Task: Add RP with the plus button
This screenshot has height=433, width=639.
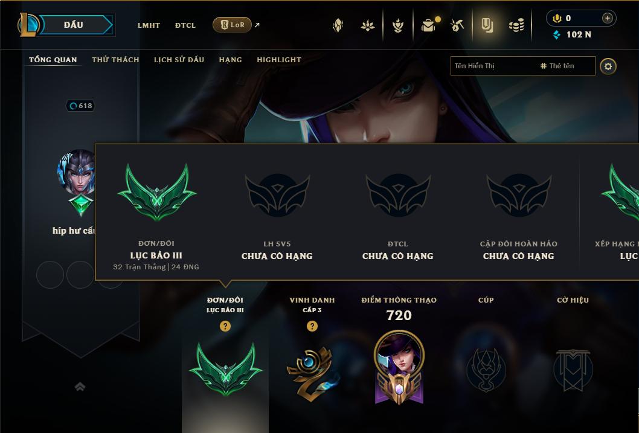Action: (607, 18)
